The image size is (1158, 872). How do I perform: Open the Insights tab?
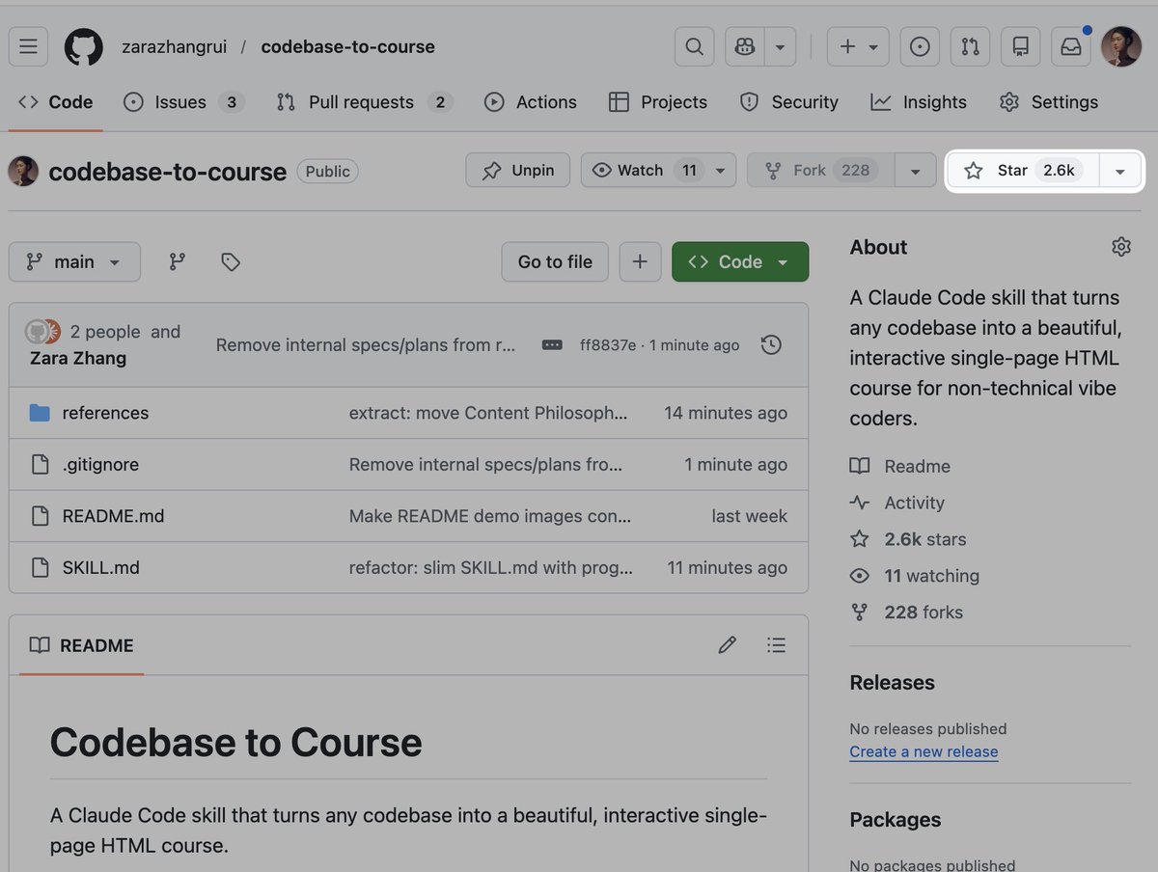[918, 102]
